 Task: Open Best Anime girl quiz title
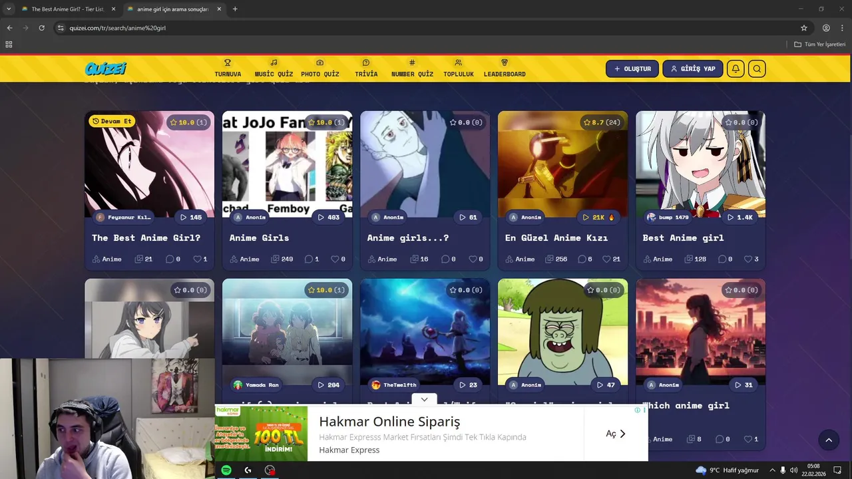(x=683, y=238)
